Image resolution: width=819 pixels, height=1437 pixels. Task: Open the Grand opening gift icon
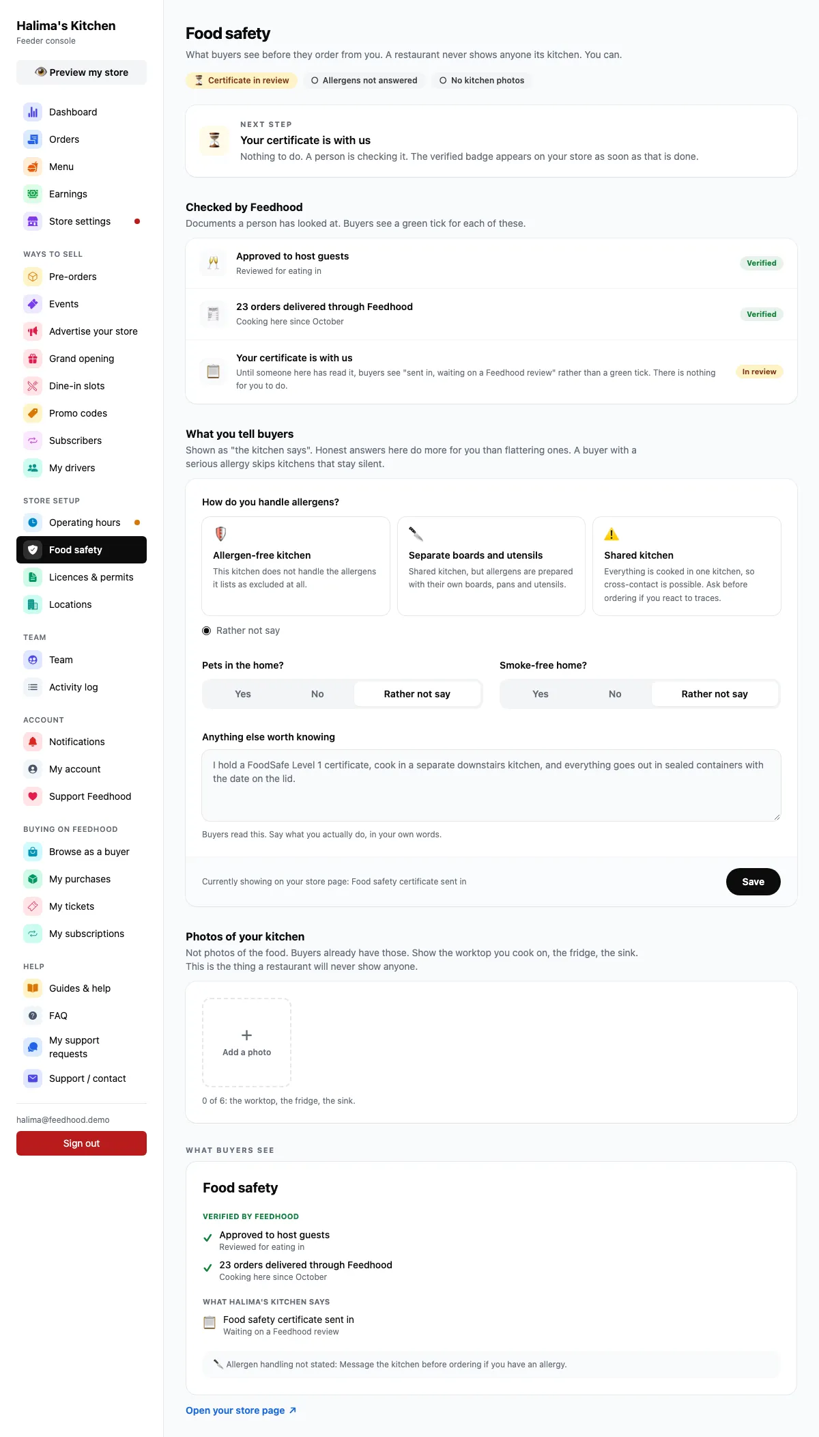point(33,359)
